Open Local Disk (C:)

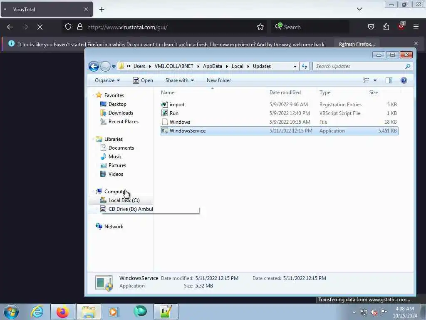[124, 200]
